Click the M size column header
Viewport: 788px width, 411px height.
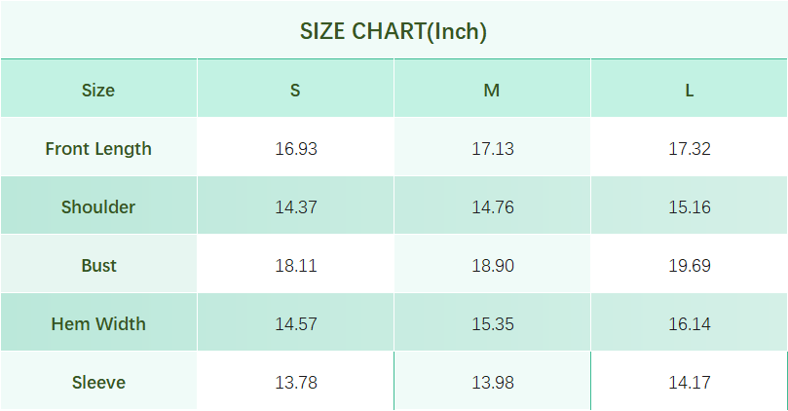(x=492, y=91)
